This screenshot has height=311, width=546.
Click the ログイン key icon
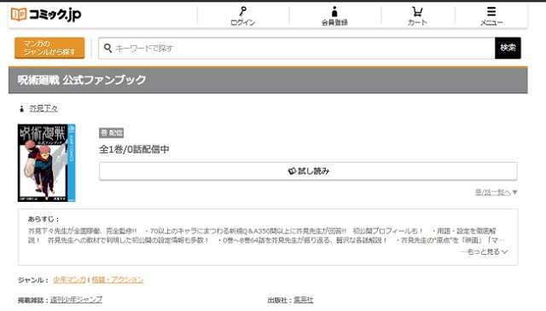242,11
